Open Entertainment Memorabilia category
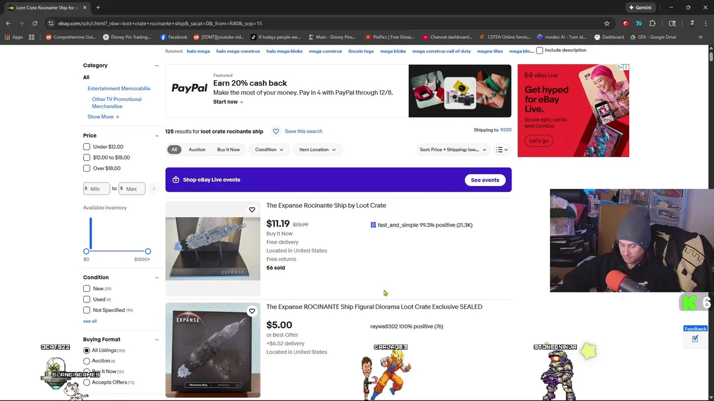Screen dimensions: 714x401 tap(119, 89)
